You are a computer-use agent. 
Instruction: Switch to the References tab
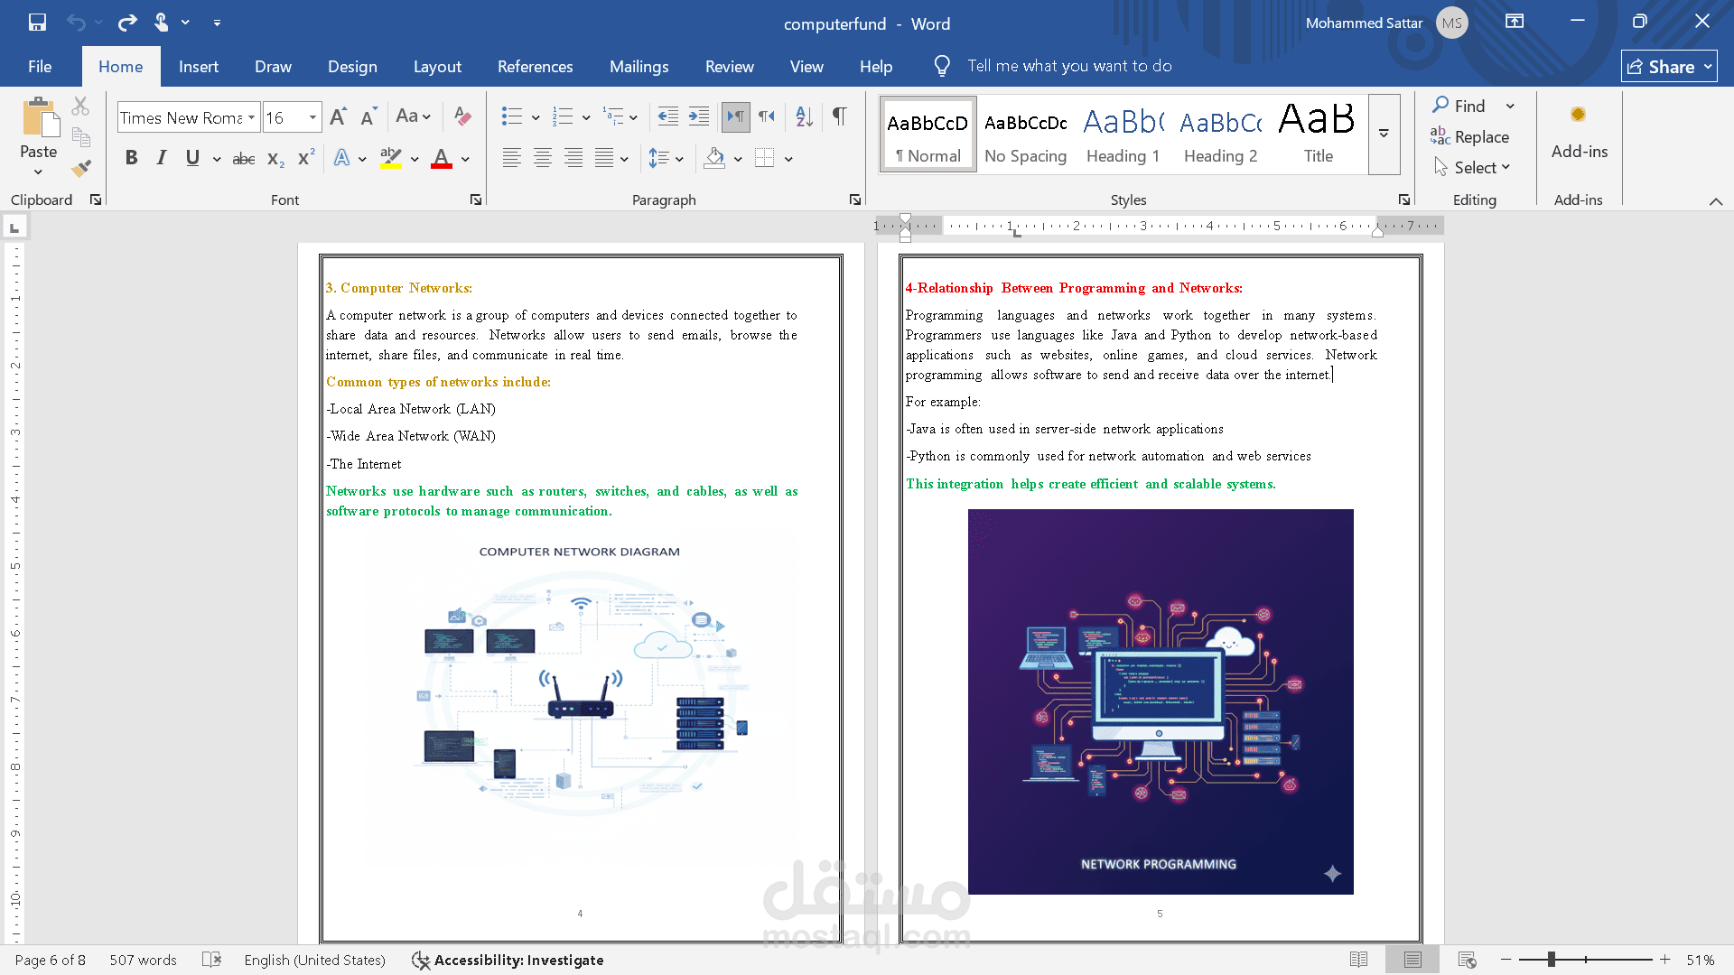tap(535, 67)
